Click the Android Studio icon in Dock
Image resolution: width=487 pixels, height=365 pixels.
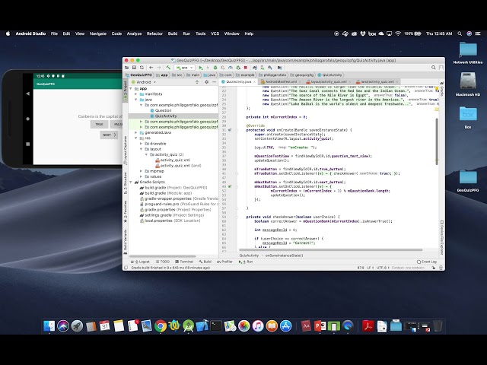tap(188, 326)
